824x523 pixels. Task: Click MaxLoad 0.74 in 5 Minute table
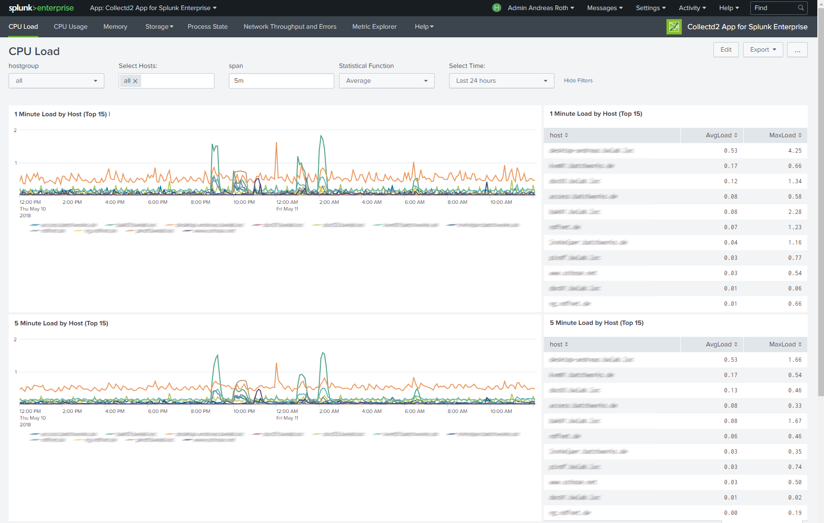coord(795,467)
